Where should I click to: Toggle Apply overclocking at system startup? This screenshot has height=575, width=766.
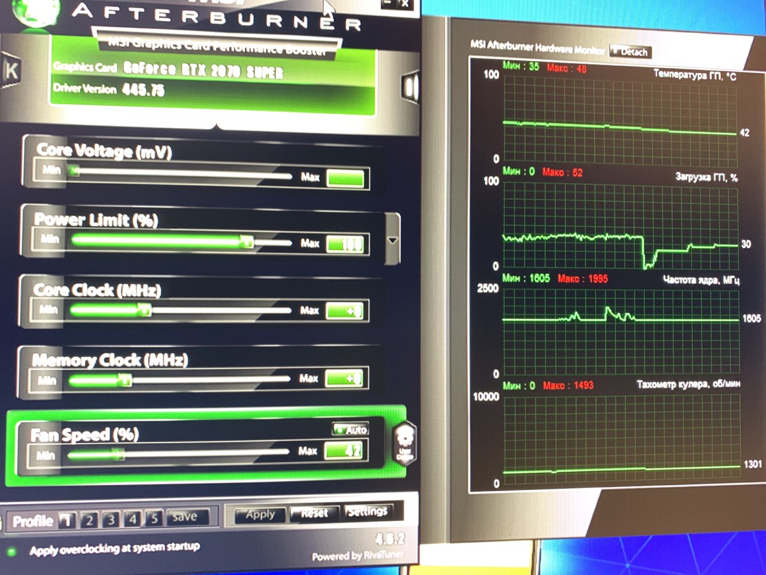11,551
